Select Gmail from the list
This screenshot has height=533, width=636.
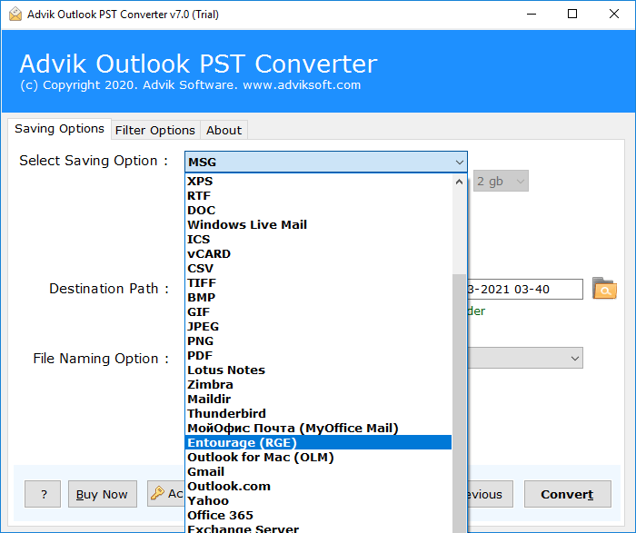click(318, 472)
